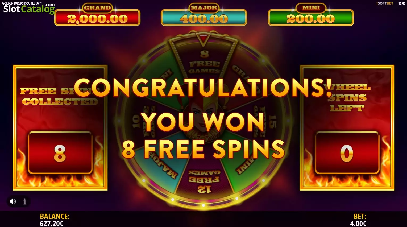Click the Grand jackpot 2,000.00 panel
Screen dimensions: 407x227
click(x=97, y=15)
